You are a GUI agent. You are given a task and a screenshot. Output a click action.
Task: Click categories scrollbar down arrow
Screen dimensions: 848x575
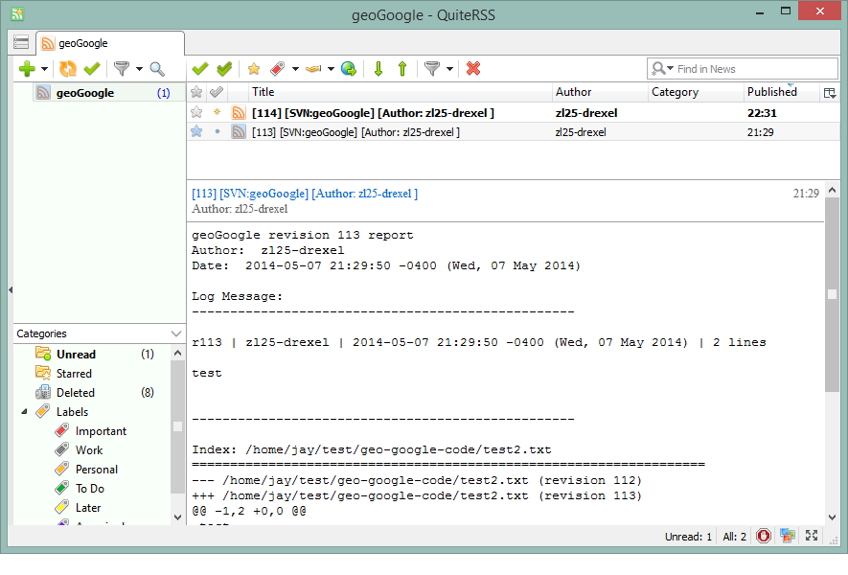[x=177, y=517]
